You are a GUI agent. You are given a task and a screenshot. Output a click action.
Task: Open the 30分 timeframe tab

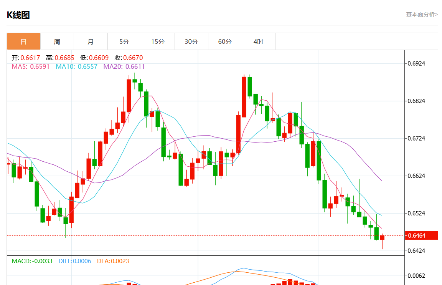click(191, 41)
